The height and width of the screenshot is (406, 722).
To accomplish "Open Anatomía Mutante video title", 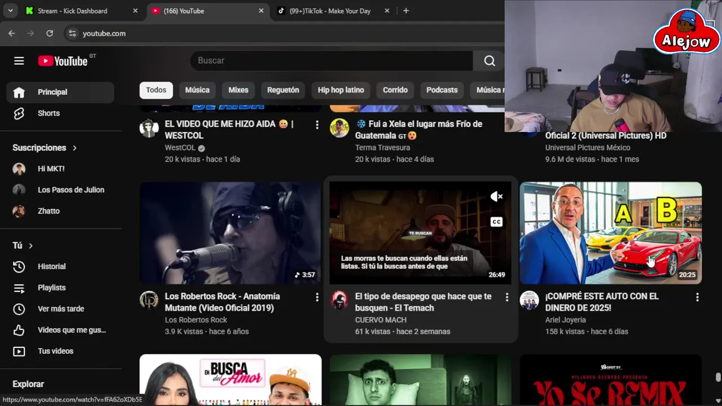I will [x=222, y=302].
